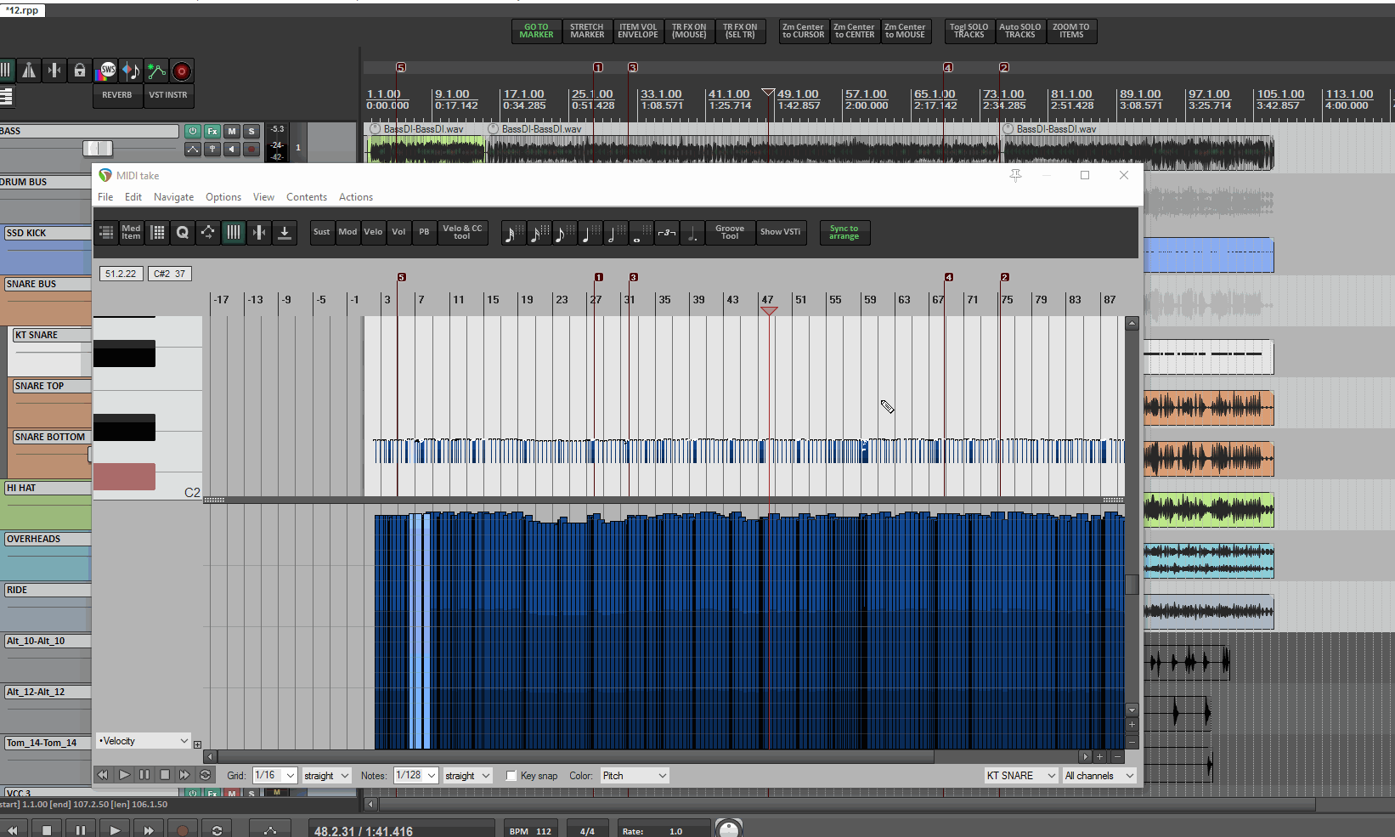The height and width of the screenshot is (837, 1395).
Task: Click the BASS track volume fader
Action: (x=97, y=149)
